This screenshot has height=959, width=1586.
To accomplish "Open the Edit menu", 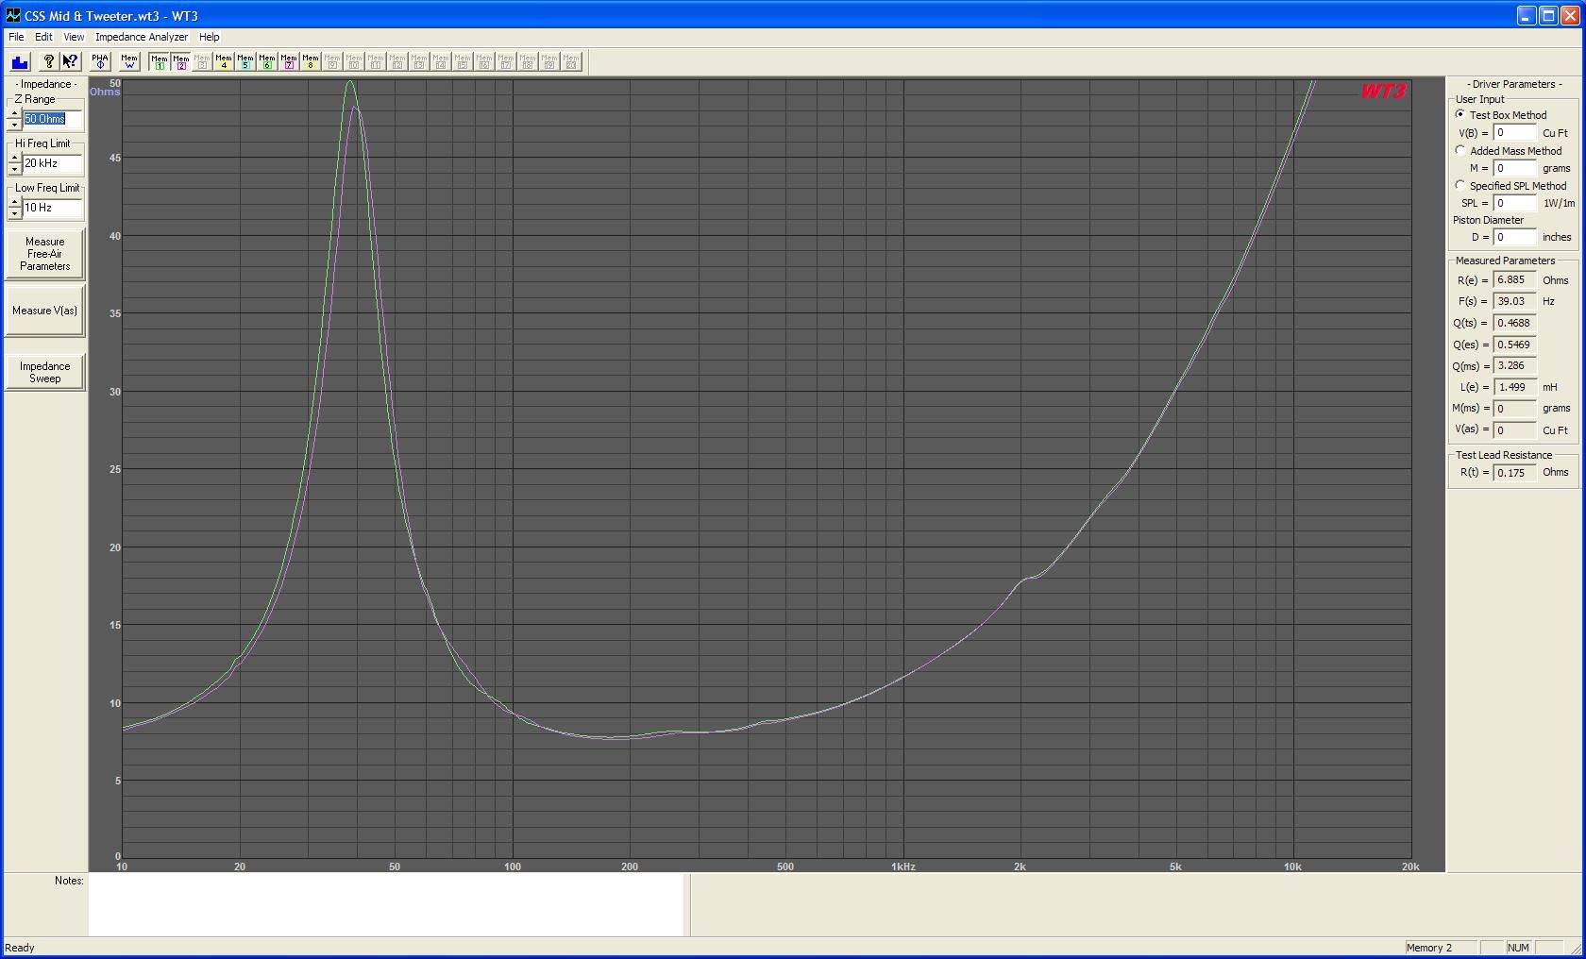I will [43, 37].
